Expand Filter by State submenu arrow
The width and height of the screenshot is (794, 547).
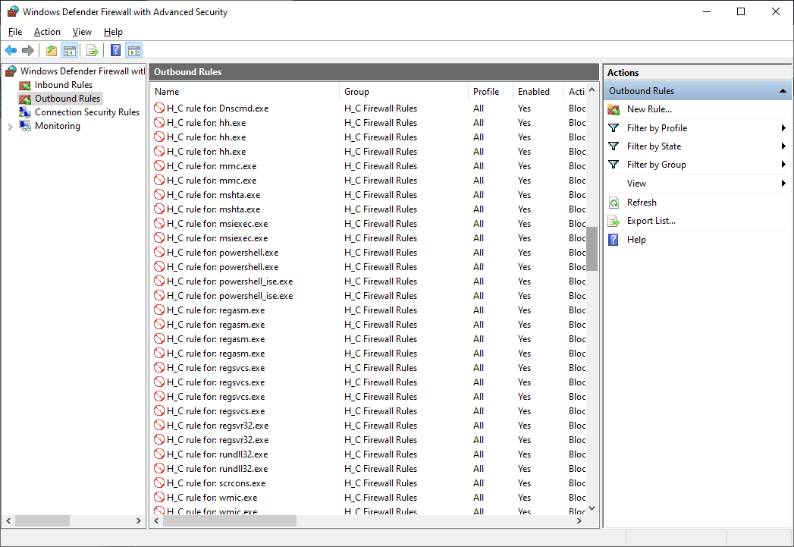click(x=783, y=146)
